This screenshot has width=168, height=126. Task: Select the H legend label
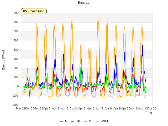click(x=90, y=121)
